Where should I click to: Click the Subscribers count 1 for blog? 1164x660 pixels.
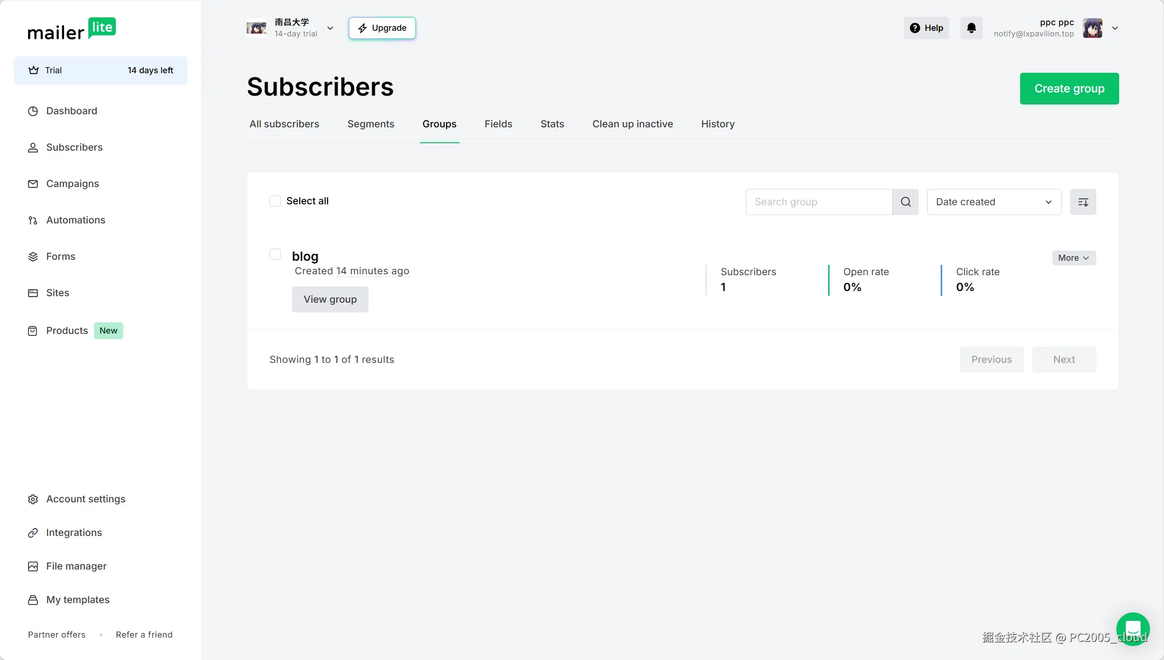tap(723, 287)
